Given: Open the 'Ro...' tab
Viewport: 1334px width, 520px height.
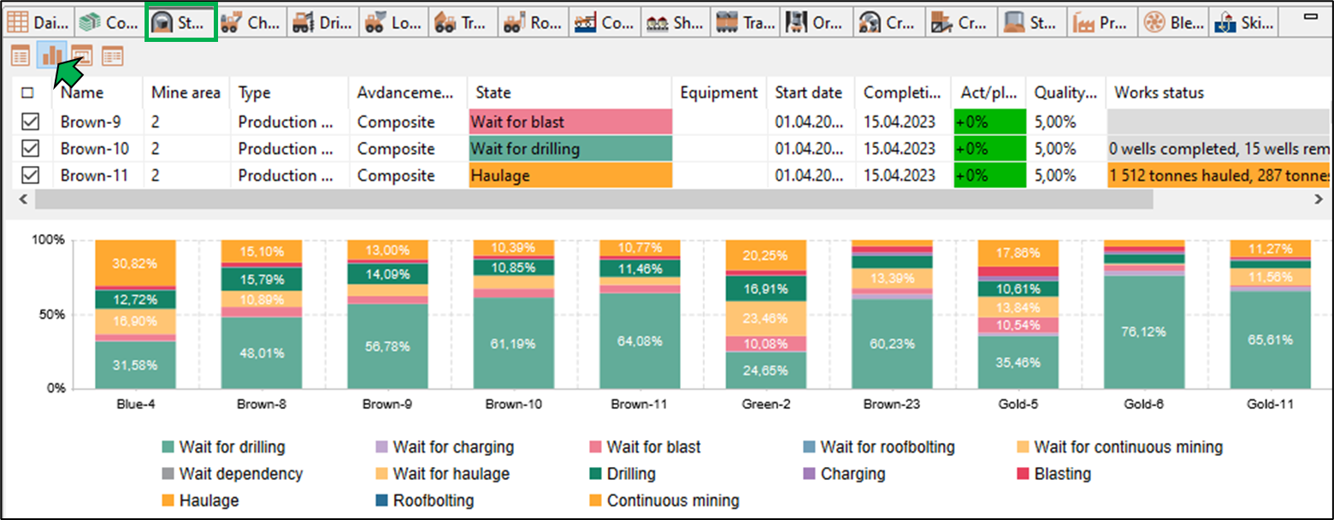Looking at the screenshot, I should (535, 22).
